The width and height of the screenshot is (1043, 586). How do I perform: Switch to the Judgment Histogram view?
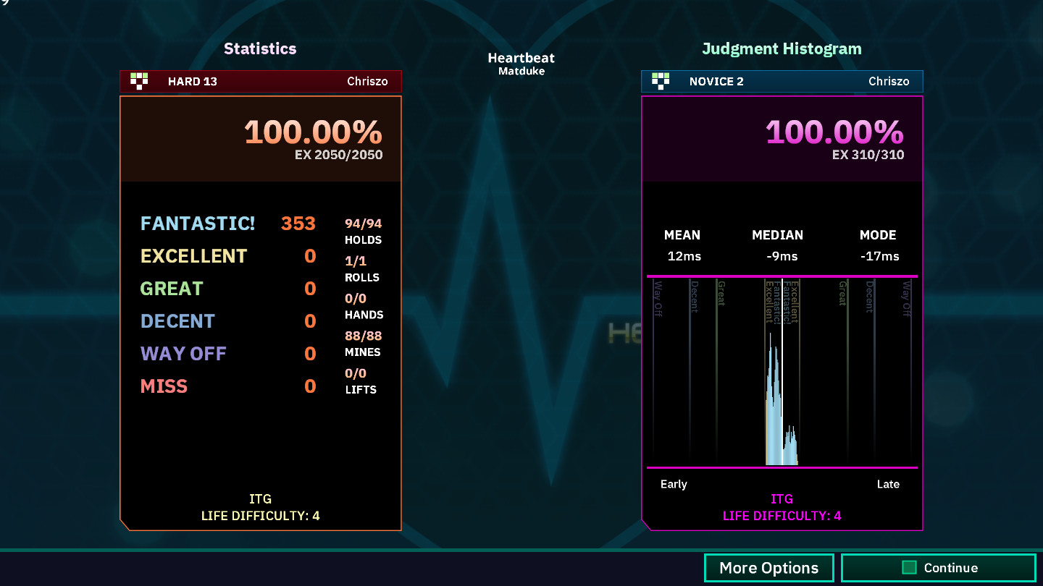click(x=782, y=48)
